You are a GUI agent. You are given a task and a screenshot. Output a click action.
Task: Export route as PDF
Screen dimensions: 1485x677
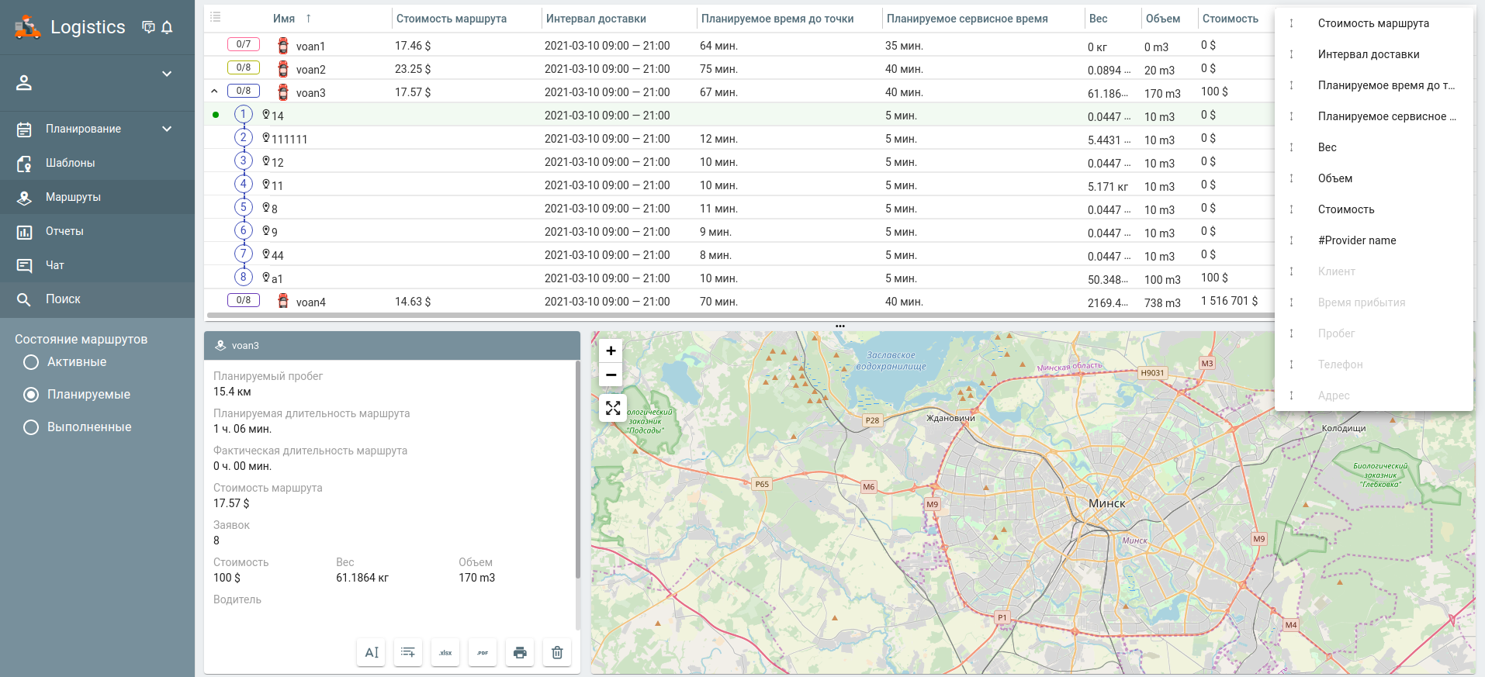pos(483,653)
